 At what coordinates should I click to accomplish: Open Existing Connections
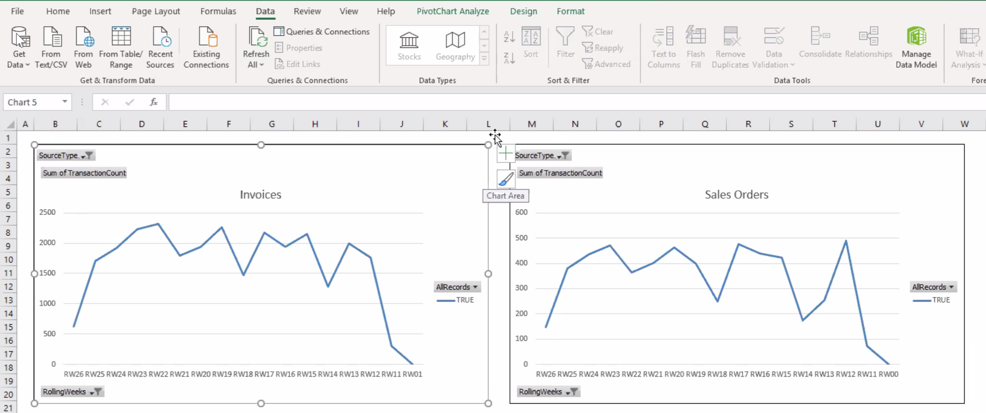pos(206,47)
